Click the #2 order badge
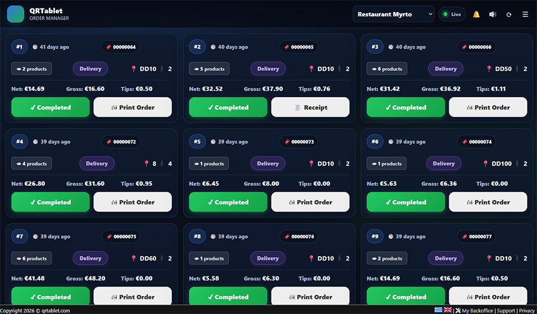 tap(197, 47)
